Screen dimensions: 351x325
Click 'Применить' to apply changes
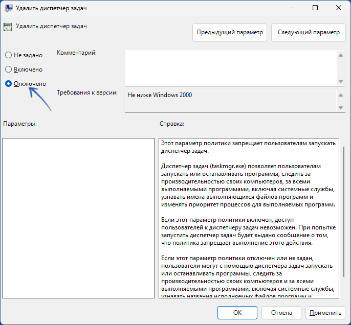tap(325, 313)
